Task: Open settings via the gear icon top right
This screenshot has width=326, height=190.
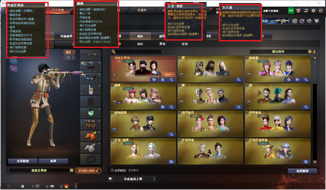Action: (313, 11)
